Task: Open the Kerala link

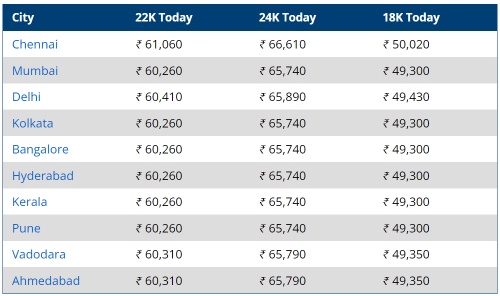Action: [x=29, y=202]
